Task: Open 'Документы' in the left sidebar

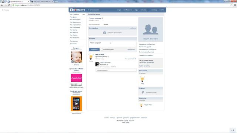Action: [x=73, y=44]
